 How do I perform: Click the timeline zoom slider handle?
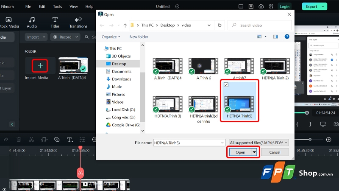coord(310,140)
